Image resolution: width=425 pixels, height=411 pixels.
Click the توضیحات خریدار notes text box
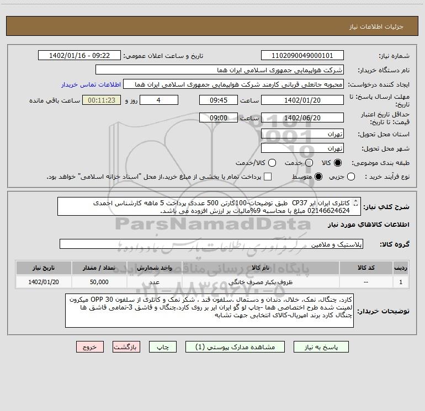point(209,311)
